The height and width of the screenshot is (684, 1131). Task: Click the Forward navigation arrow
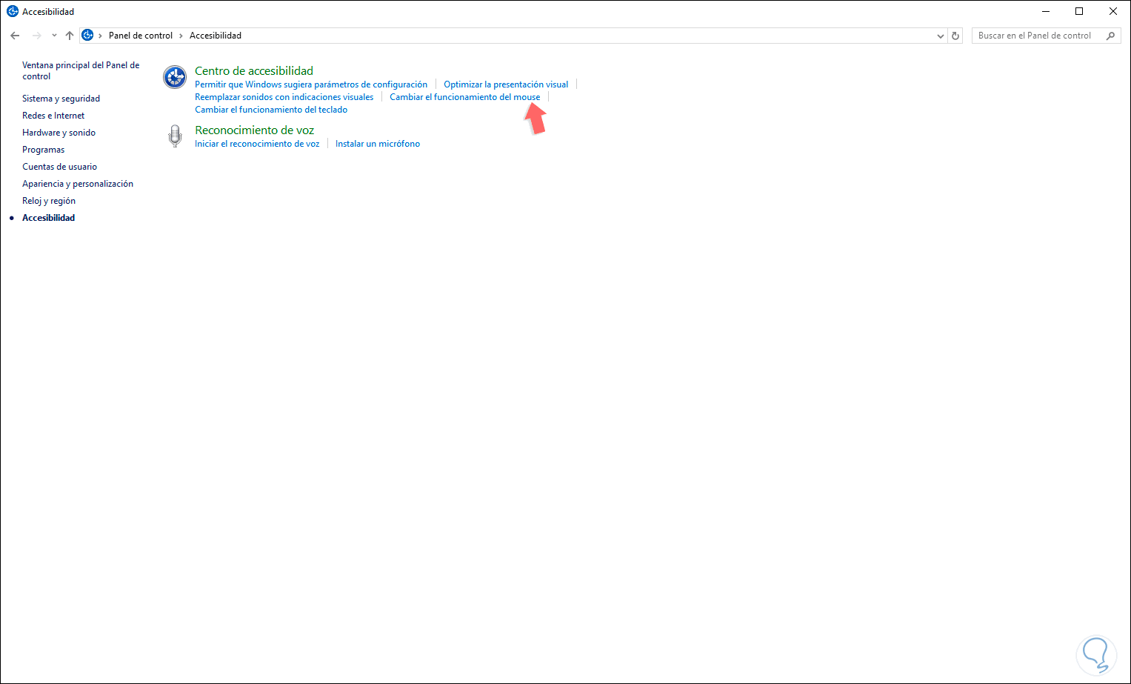pos(36,36)
